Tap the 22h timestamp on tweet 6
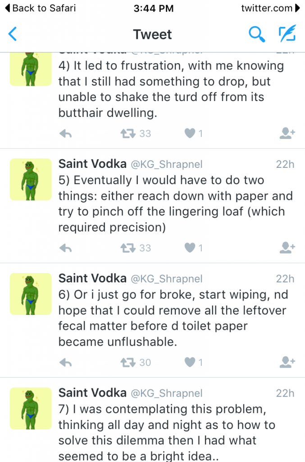305x462 pixels. [x=285, y=279]
